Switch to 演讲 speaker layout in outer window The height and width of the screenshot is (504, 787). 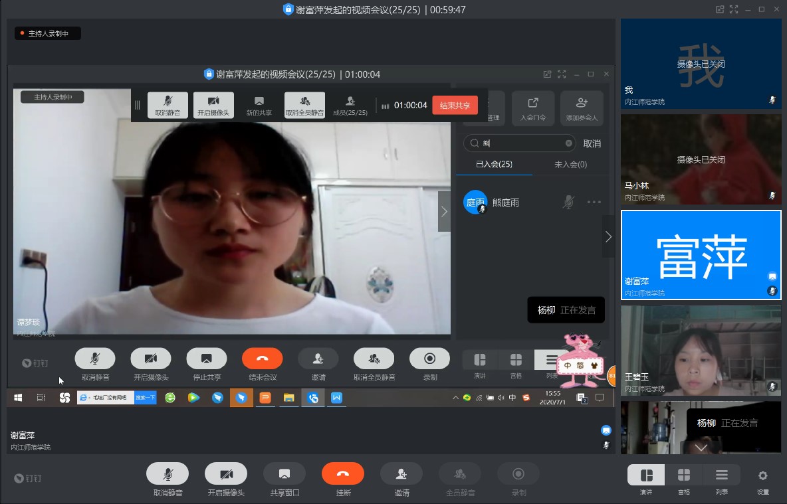click(646, 475)
